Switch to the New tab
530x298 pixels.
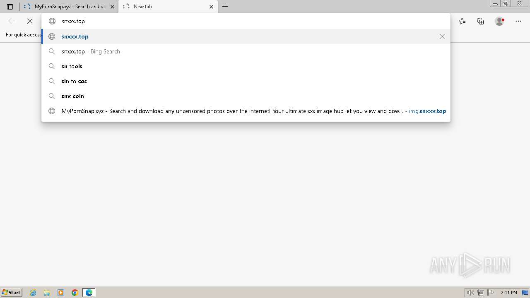click(x=168, y=7)
